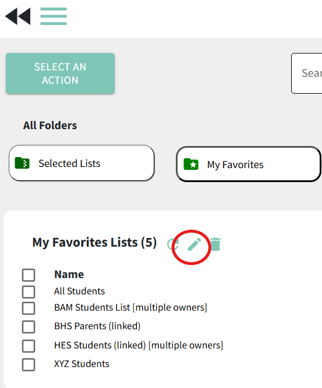322x388 pixels.
Task: Open the Selected Lists folder
Action: (x=82, y=163)
